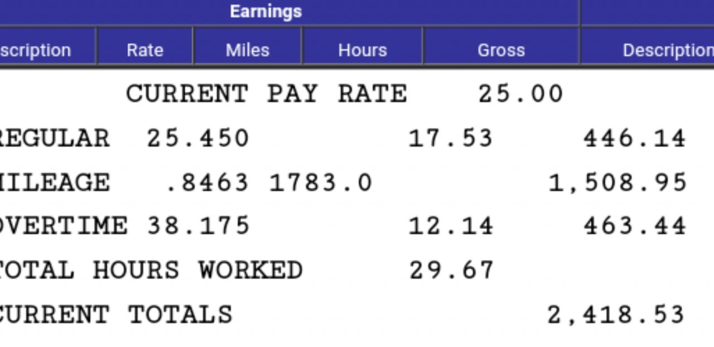Select the Rate column header
Screen dimensions: 714x347
point(145,50)
